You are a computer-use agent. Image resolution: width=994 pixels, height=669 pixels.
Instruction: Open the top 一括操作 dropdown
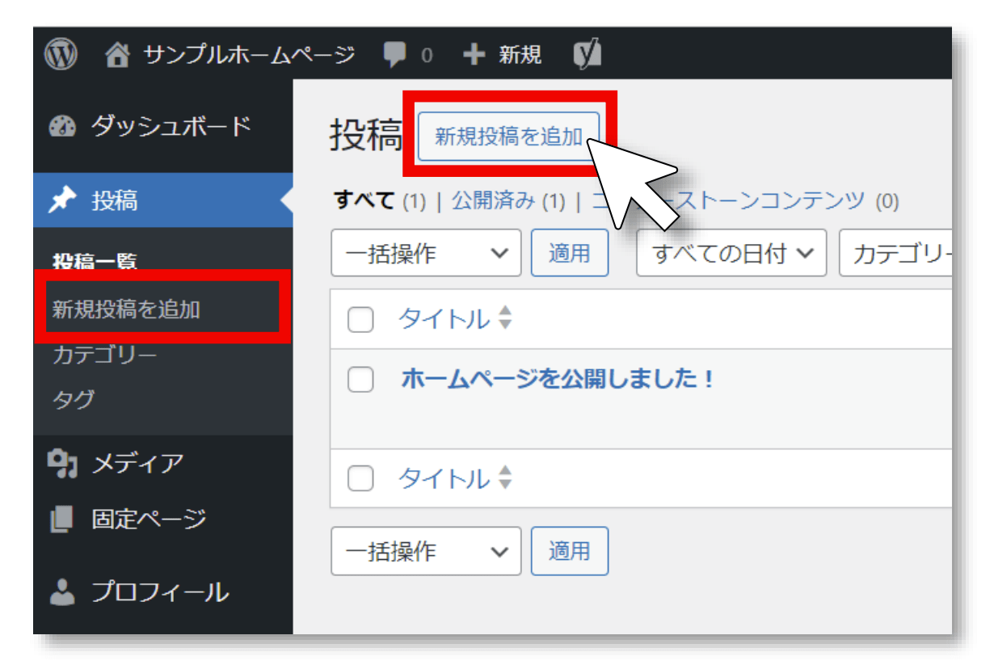(426, 254)
